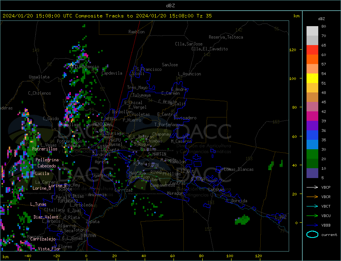341x261 pixels.
Task: Select the 20 dBZ green color swatch
Action: (x=312, y=154)
